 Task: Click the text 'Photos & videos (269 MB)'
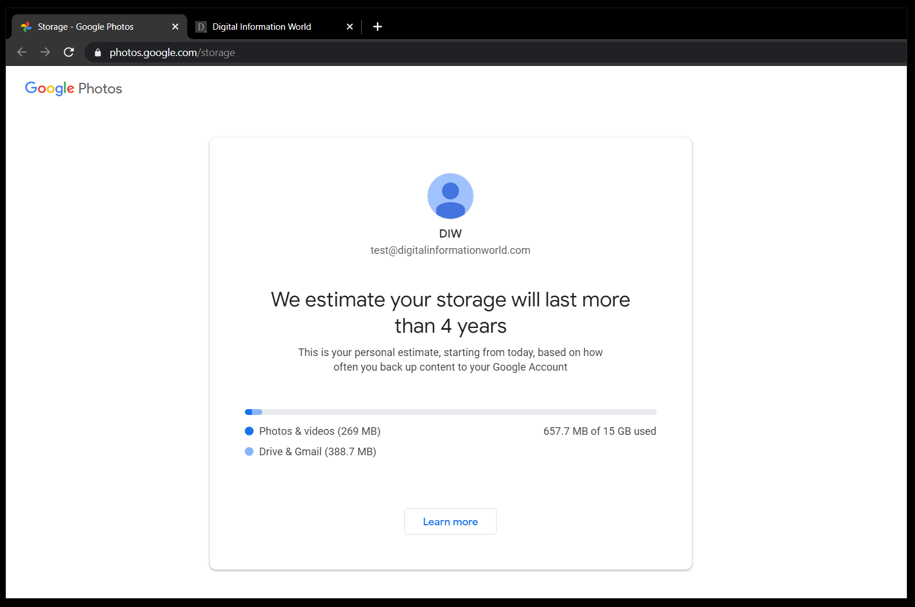[x=320, y=431]
